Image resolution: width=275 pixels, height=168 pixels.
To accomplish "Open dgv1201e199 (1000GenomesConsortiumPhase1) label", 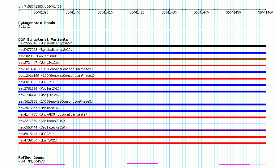I will [57, 76].
